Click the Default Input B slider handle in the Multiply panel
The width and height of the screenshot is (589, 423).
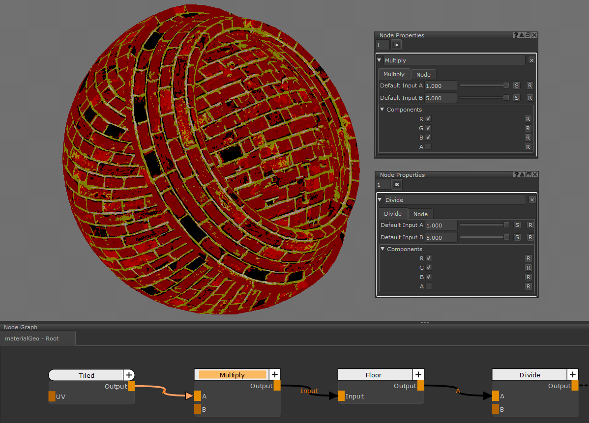point(506,98)
